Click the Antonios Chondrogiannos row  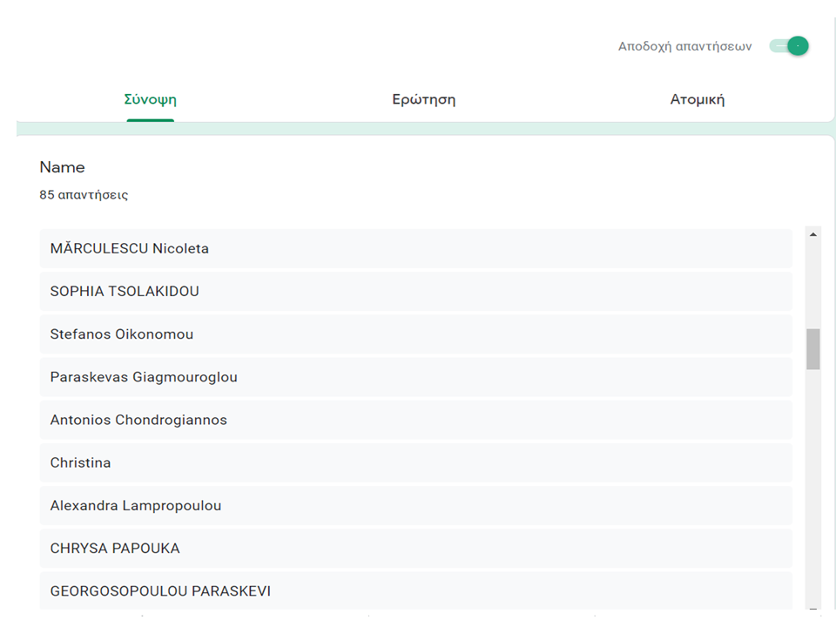click(x=138, y=420)
